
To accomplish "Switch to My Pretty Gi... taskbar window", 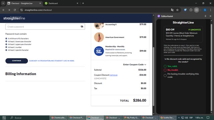I will point(131,118).
